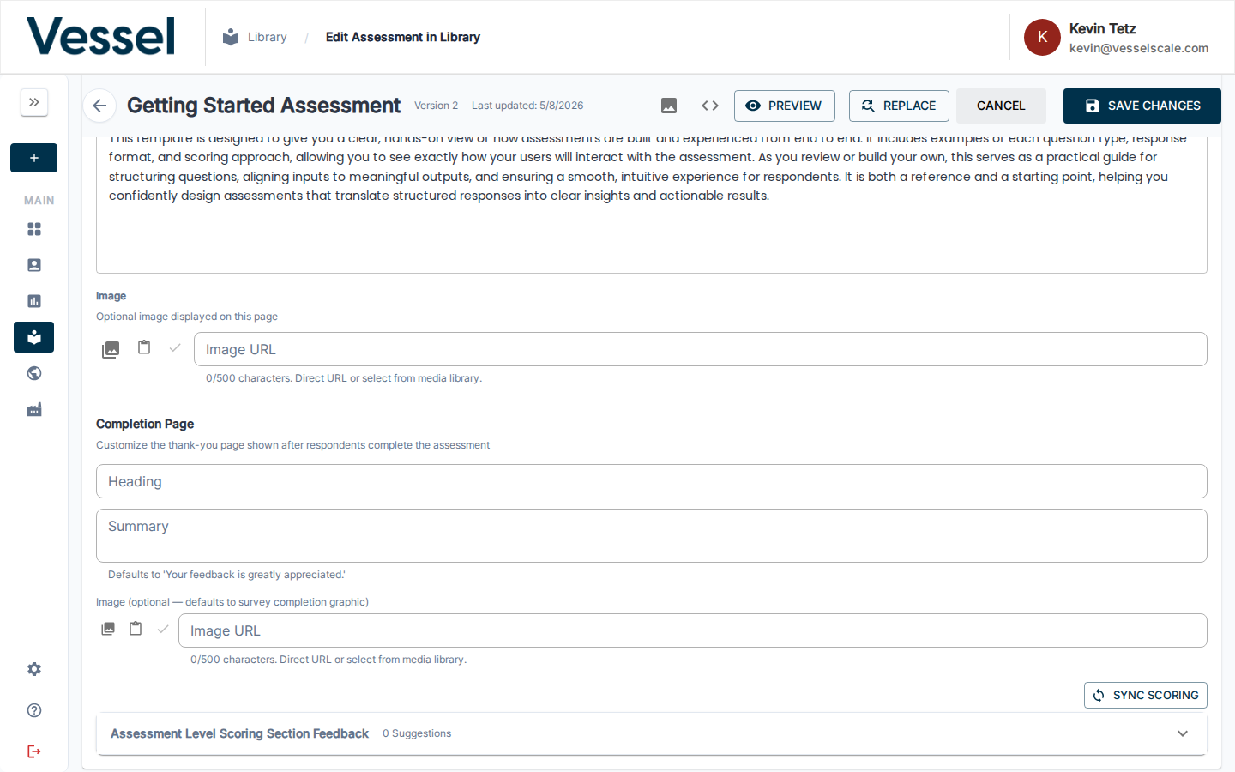Click the Vessel logo
This screenshot has width=1235, height=772.
point(101,37)
